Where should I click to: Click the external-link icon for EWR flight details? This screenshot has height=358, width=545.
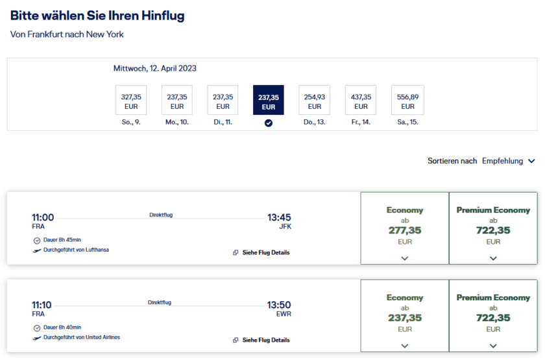[x=236, y=340]
